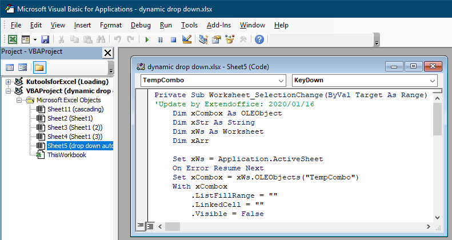Open the Debug menu
This screenshot has height=240, width=452.
[141, 25]
